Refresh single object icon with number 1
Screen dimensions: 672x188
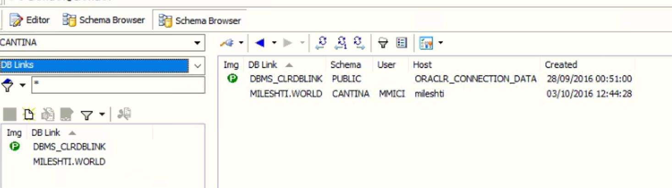(x=341, y=43)
